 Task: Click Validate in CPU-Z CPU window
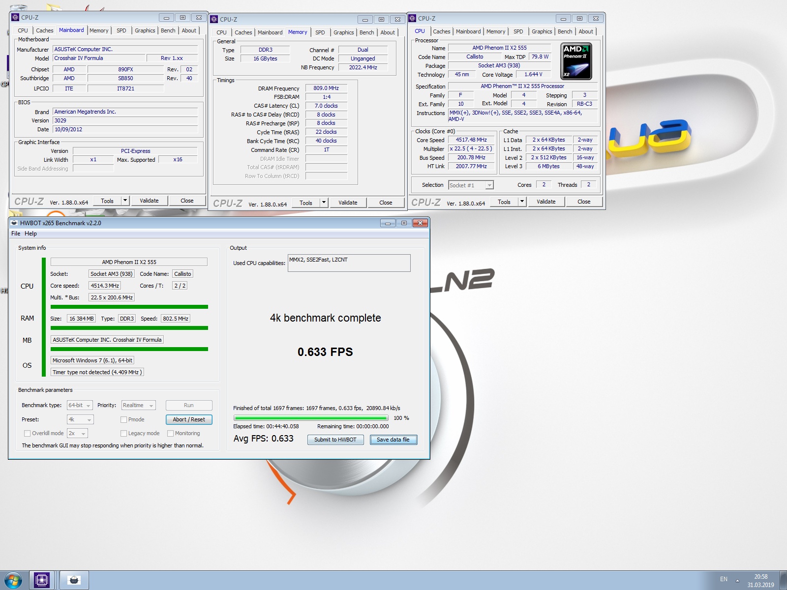(546, 202)
